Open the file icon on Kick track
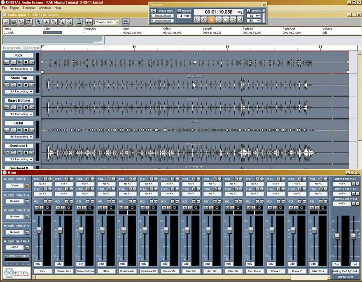The height and width of the screenshot is (282, 362). 6,62
